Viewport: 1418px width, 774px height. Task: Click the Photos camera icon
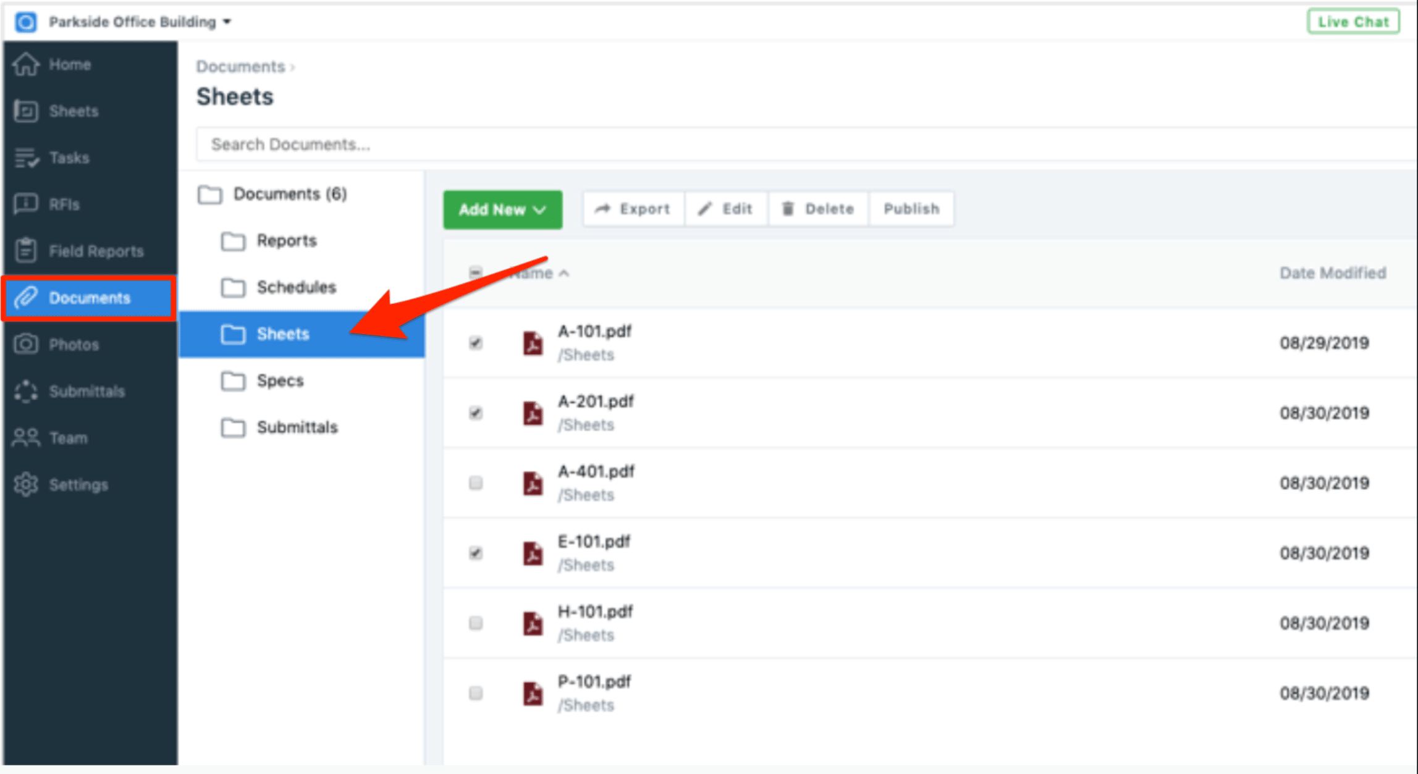tap(27, 344)
